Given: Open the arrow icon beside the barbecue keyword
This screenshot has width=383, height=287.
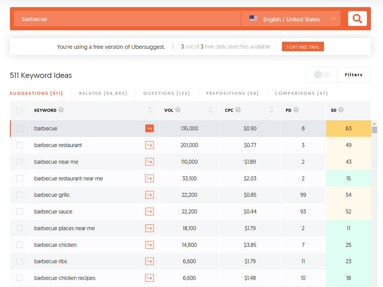Looking at the screenshot, I should coord(149,128).
